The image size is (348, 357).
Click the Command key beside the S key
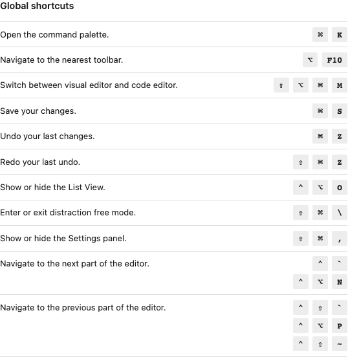pos(320,111)
